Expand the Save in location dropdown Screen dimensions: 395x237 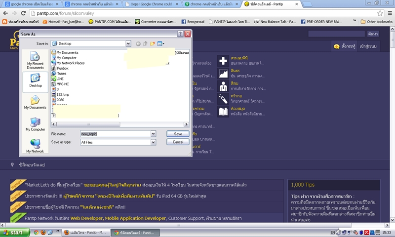click(128, 43)
